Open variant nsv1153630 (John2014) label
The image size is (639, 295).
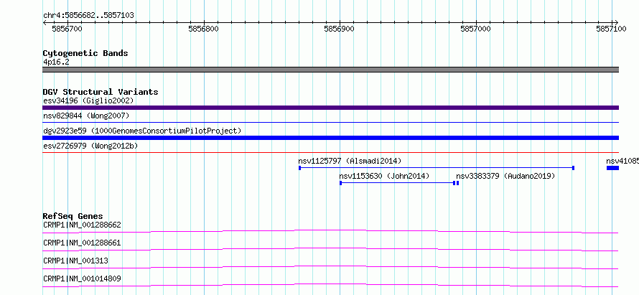point(384,176)
